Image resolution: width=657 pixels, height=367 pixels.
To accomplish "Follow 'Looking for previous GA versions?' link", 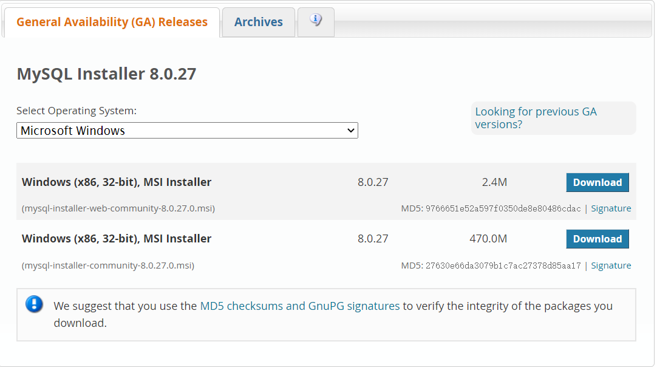I will pos(536,118).
